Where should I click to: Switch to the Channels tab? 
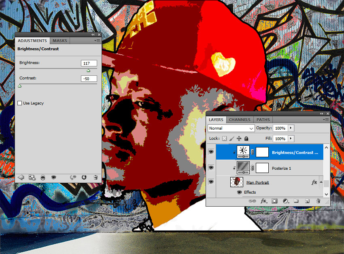click(x=239, y=120)
